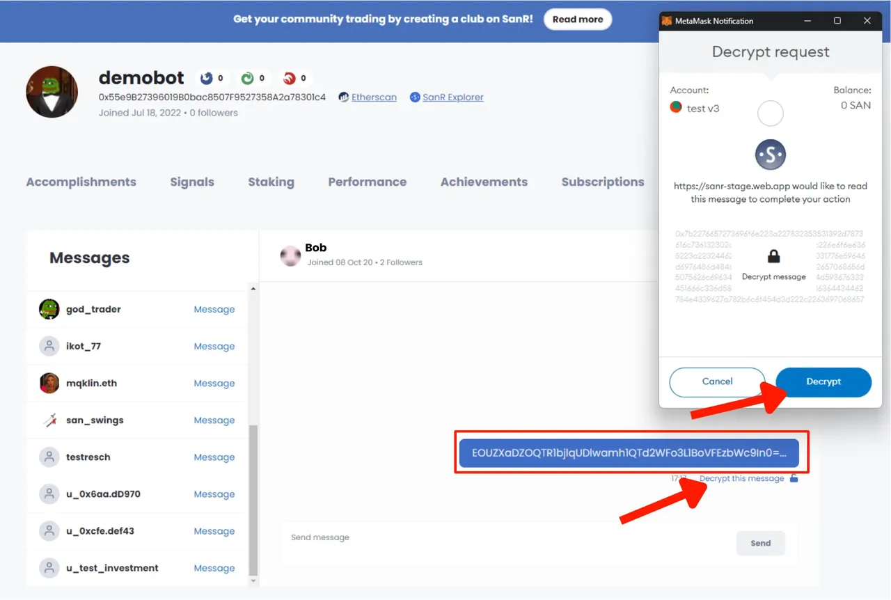Click the messages list scrollbar up arrow
The image size is (891, 600).
[253, 289]
